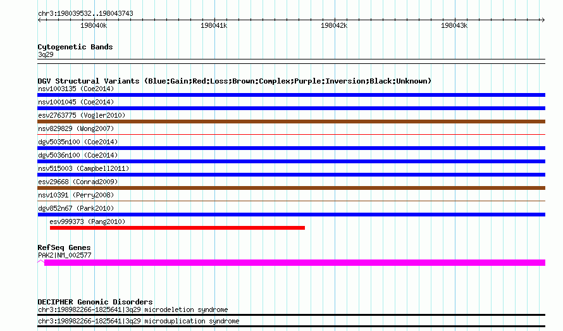This screenshot has width=563, height=331.
Task: Click the esv2763775 (Vogler2010) label
Action: (82, 115)
